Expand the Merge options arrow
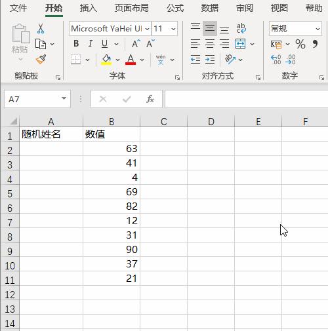Screen dimensions: 328x331 (252, 44)
